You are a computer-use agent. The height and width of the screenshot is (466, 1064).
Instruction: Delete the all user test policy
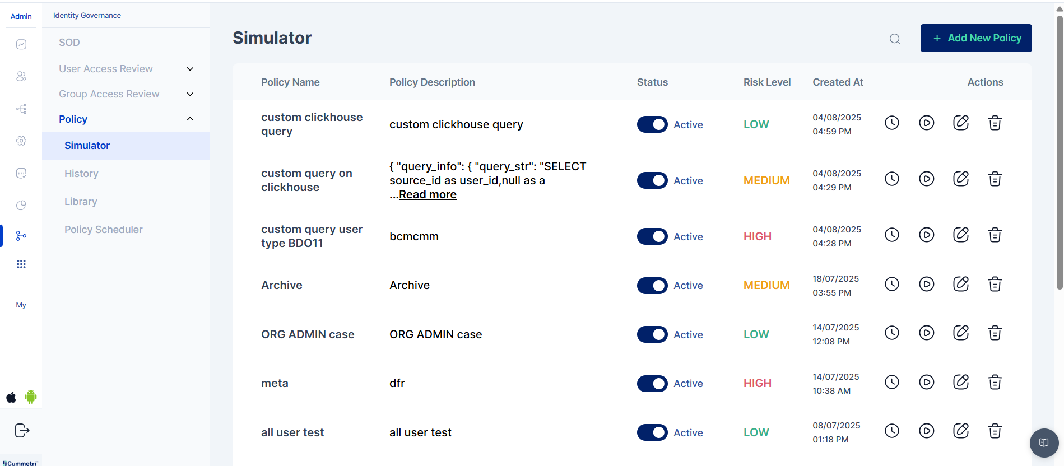coord(995,431)
